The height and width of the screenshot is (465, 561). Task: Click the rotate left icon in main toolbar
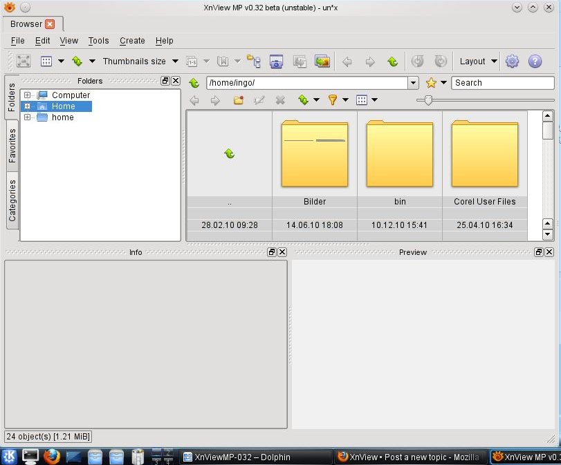[418, 61]
